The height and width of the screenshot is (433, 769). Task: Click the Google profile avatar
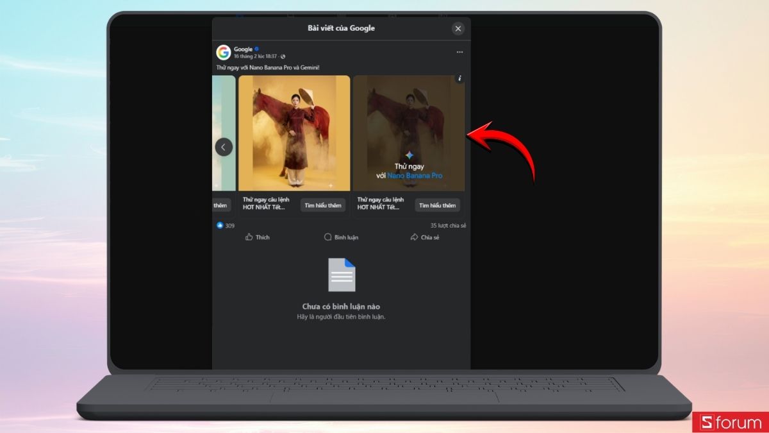[223, 53]
